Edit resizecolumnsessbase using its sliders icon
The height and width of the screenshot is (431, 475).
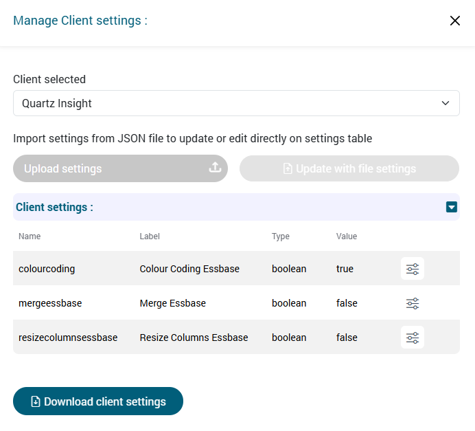click(412, 338)
